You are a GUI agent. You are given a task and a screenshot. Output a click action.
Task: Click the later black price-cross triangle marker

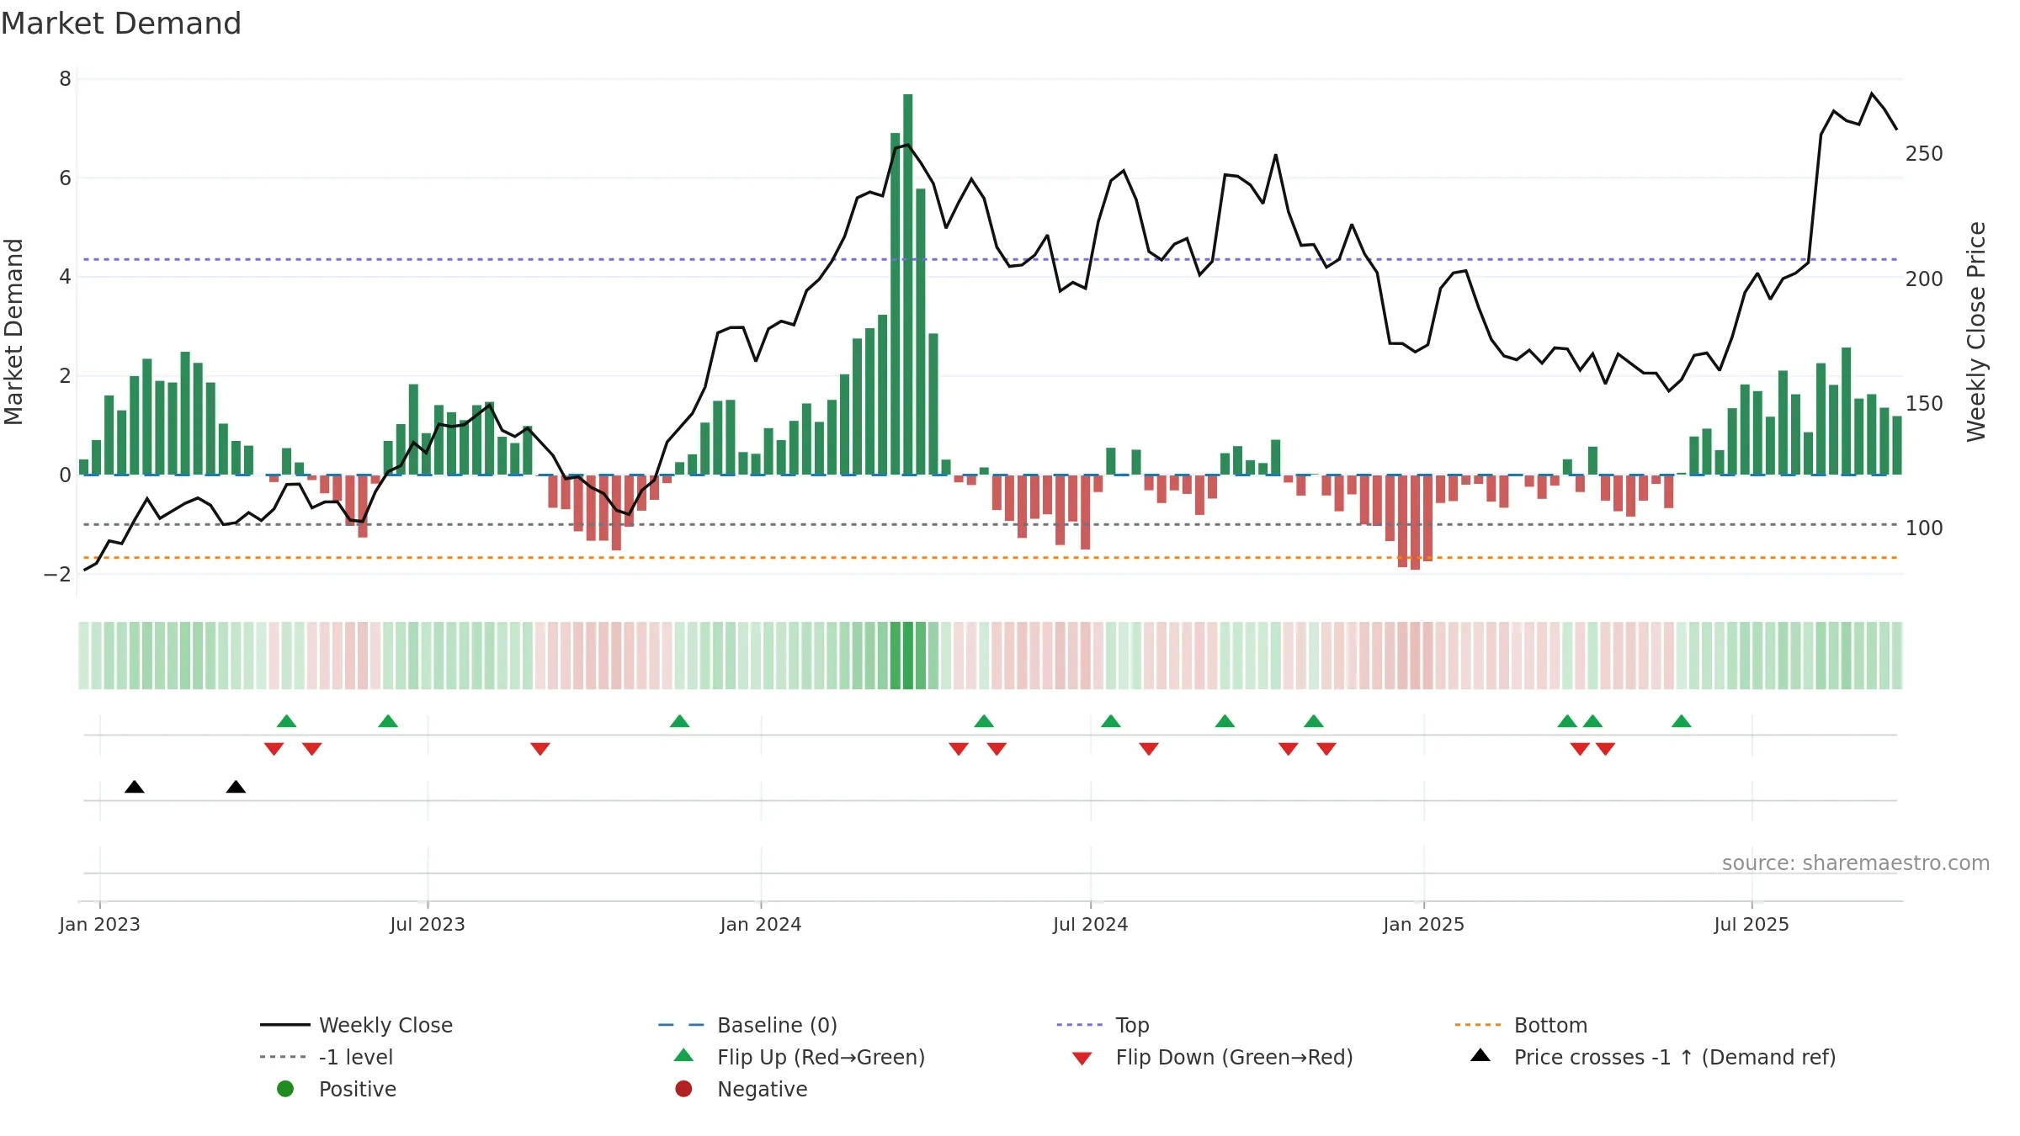click(236, 787)
